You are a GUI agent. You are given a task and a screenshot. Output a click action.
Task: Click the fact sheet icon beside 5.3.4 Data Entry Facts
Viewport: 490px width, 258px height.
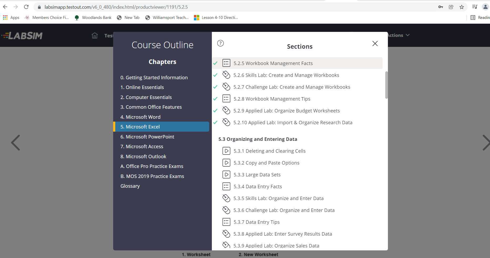click(x=226, y=186)
